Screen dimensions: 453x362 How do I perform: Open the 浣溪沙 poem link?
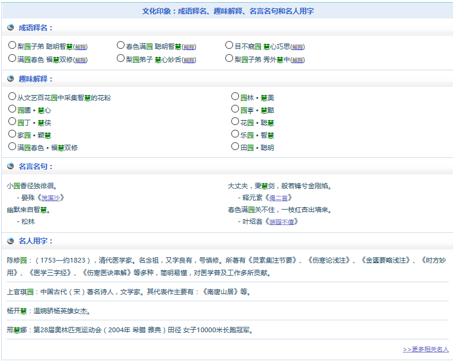coord(51,198)
